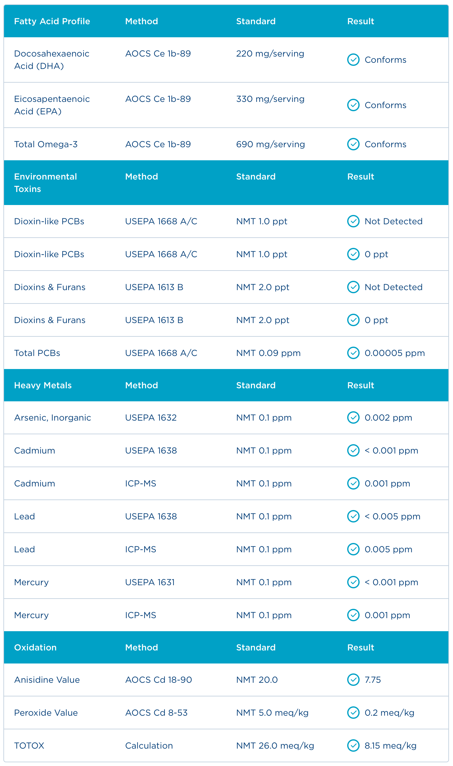
Task: Click the Fatty Acid Profile section header
Action: pyautogui.click(x=52, y=21)
